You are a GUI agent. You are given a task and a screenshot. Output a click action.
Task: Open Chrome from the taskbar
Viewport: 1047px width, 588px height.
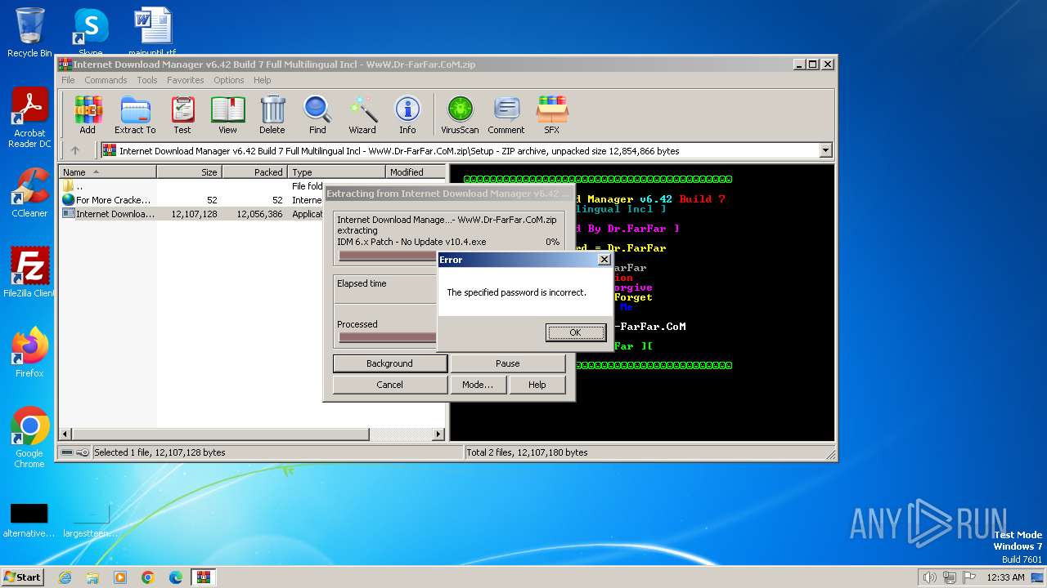(148, 577)
